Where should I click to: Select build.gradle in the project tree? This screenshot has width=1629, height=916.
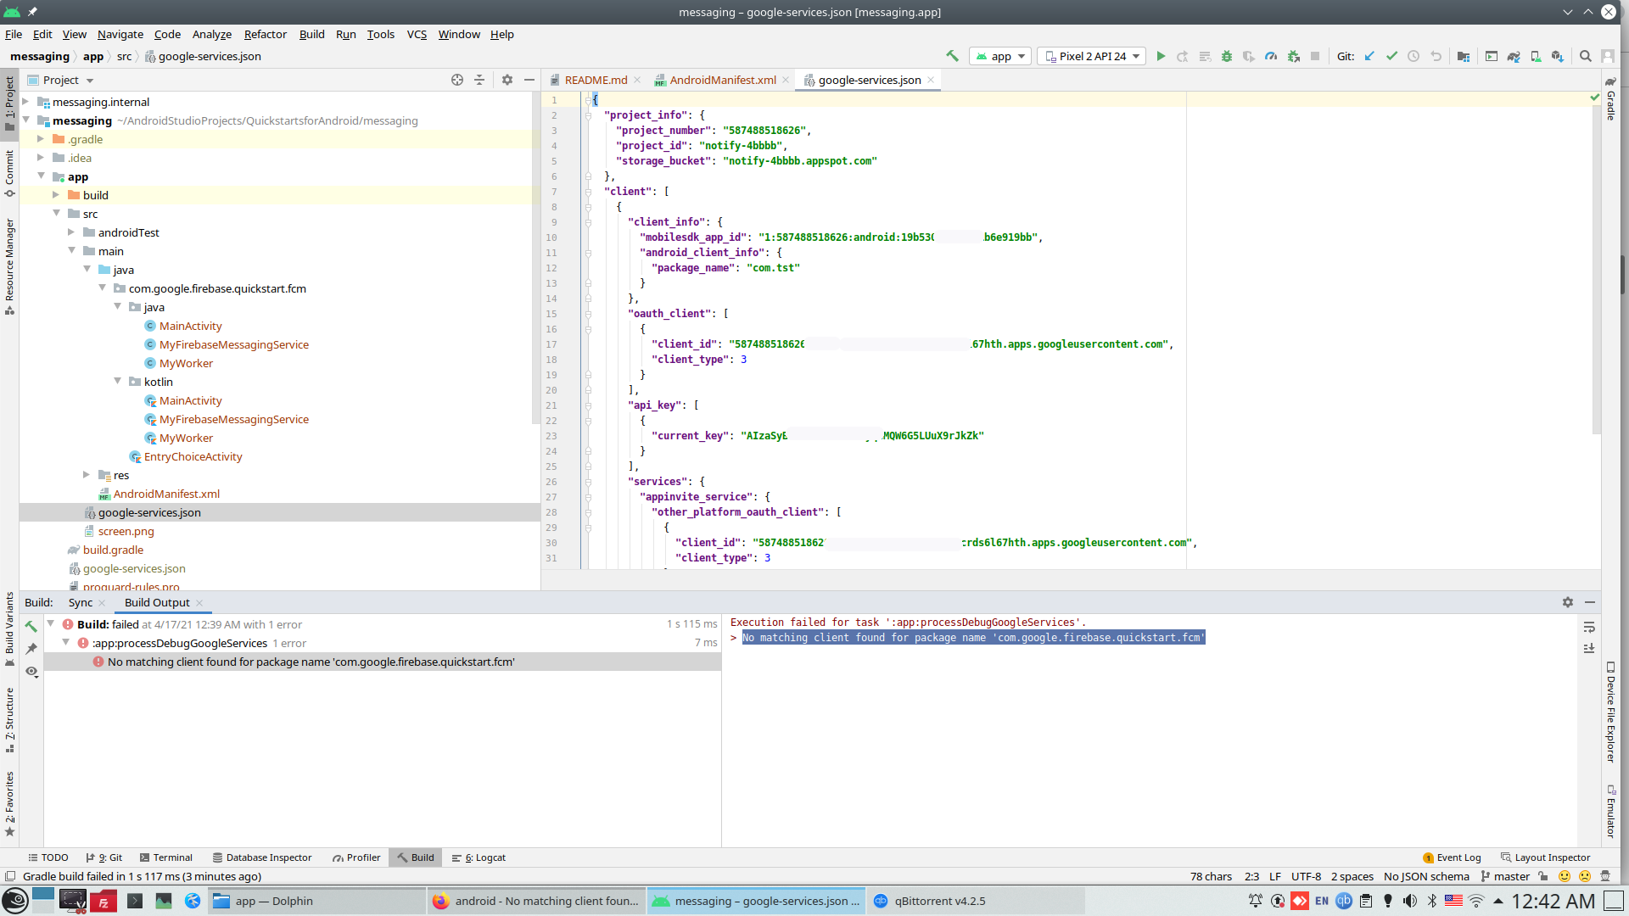(113, 550)
